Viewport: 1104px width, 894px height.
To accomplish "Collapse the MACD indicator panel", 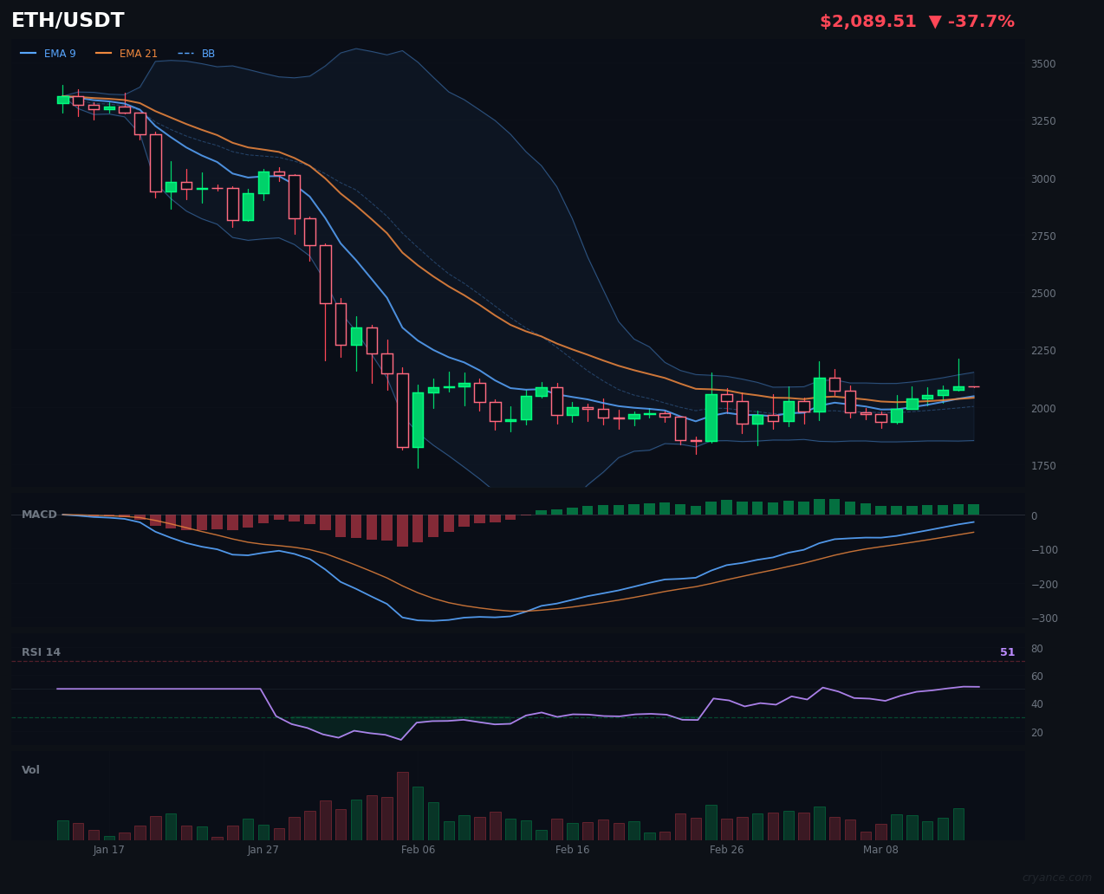I will point(39,514).
